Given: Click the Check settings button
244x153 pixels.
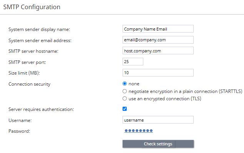Looking at the screenshot, I should coord(158,144).
